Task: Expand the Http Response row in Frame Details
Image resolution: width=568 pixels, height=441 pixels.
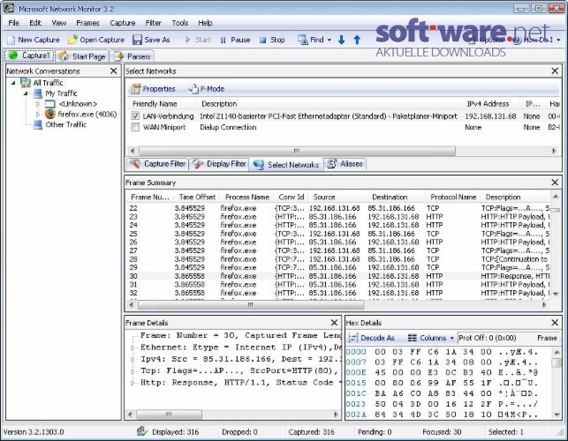Action: point(133,383)
